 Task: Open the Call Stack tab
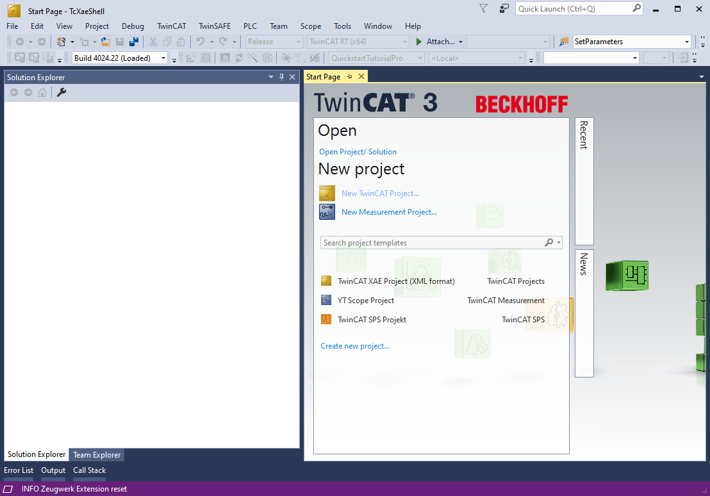point(90,470)
